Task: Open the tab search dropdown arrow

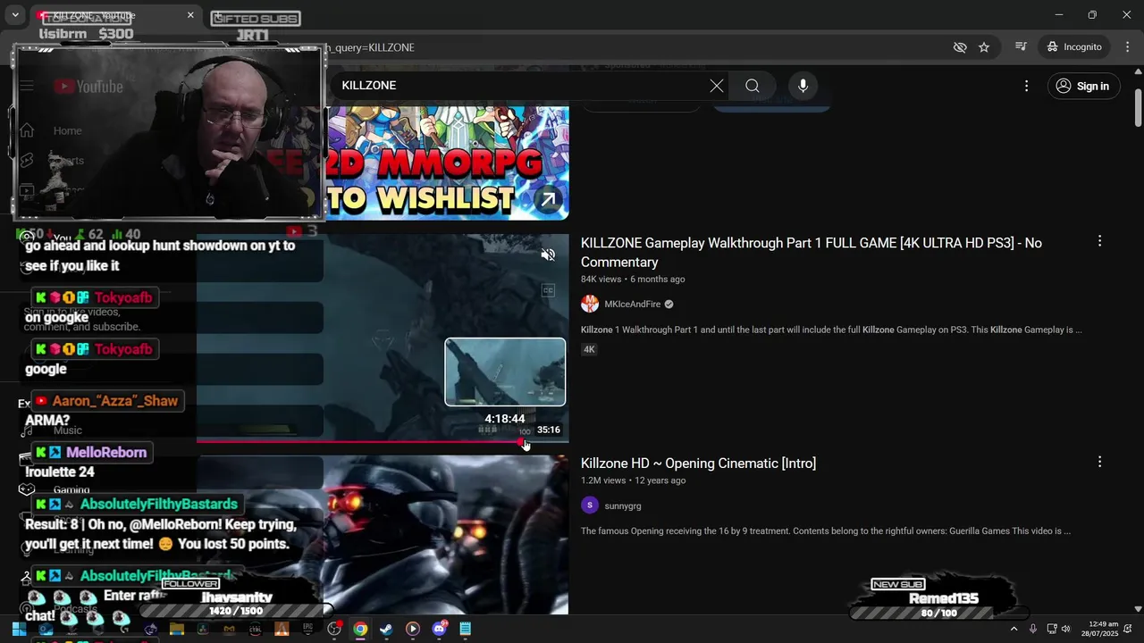Action: click(15, 15)
